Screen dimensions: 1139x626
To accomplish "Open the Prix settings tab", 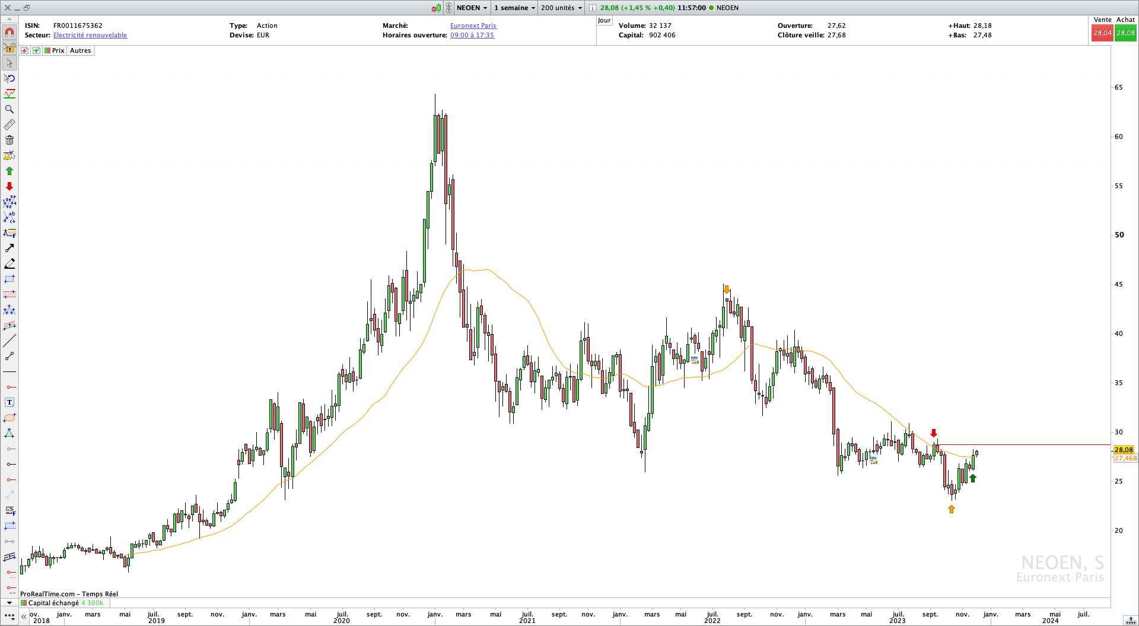I will click(x=55, y=50).
